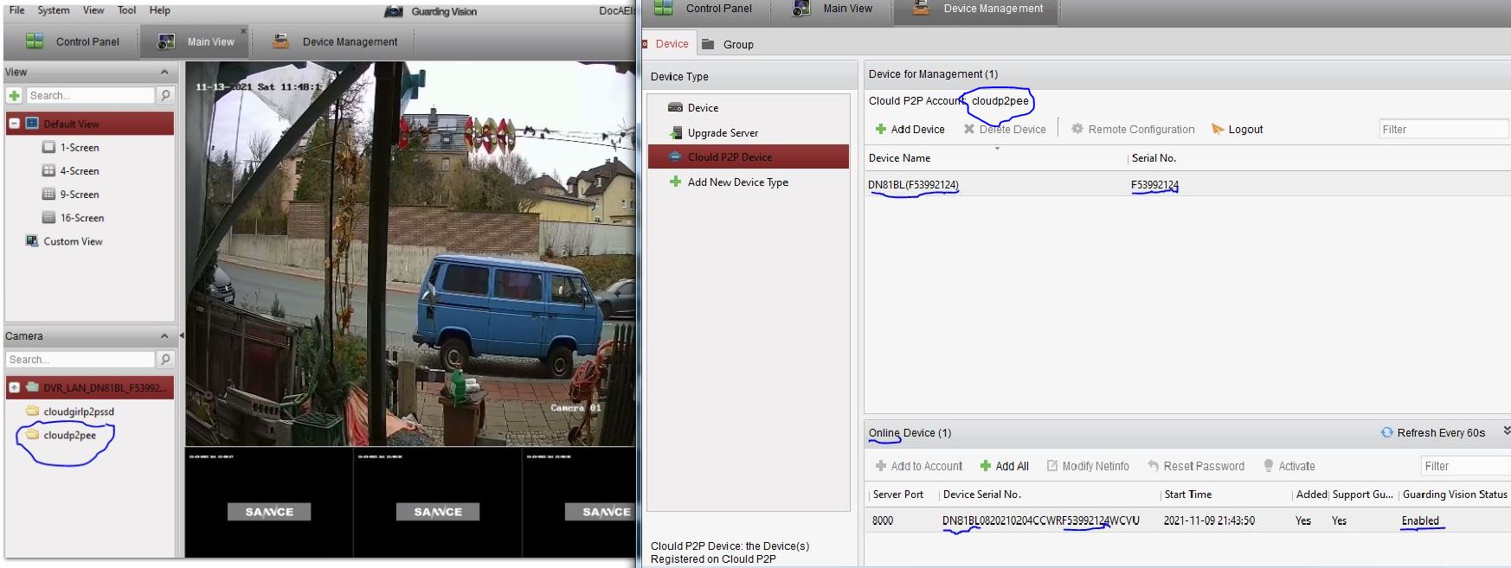This screenshot has width=1511, height=568.
Task: Open Remote Configuration
Action: coord(1133,130)
